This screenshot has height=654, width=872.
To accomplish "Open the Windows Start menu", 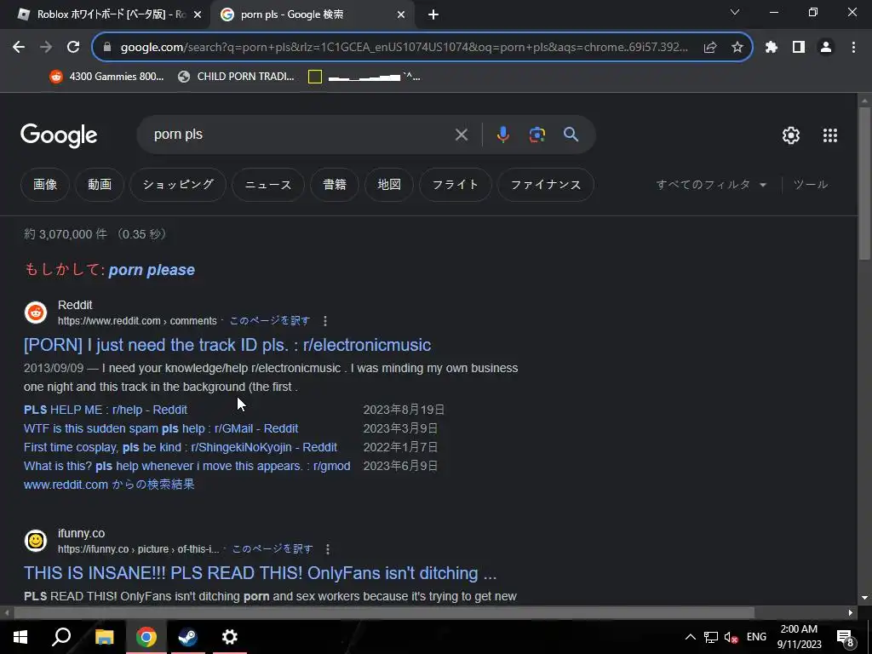I will coord(20,637).
